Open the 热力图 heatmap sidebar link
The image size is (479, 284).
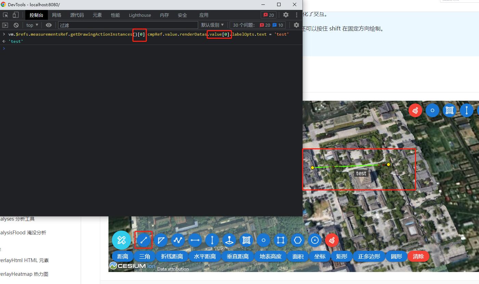coord(24,274)
